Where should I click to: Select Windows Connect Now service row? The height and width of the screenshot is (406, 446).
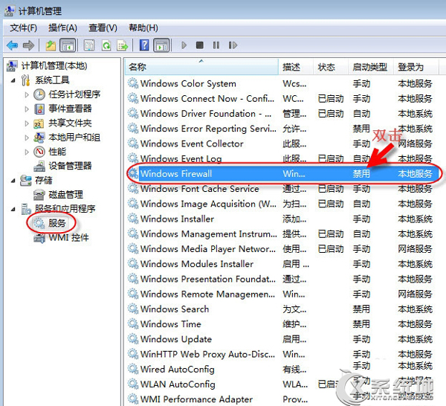point(283,99)
